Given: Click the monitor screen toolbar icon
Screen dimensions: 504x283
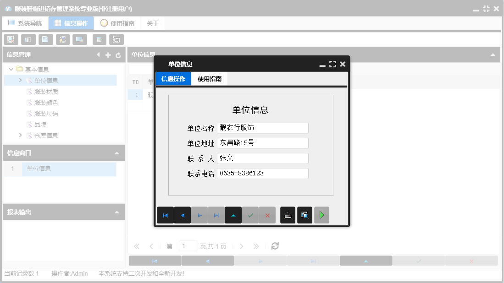Looking at the screenshot, I should [x=80, y=39].
